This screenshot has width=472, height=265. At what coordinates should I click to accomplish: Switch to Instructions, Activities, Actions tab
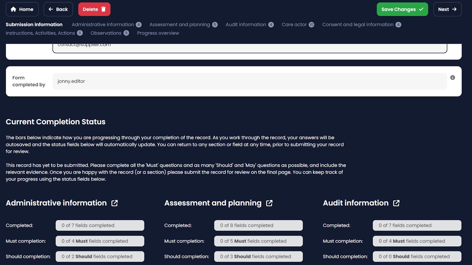40,33
